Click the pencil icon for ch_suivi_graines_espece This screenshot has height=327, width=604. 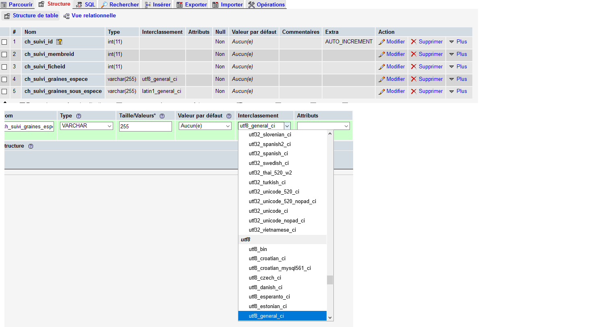pos(382,79)
